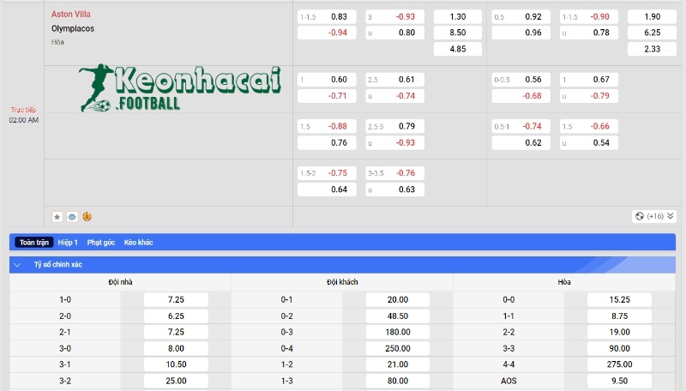Select AOS odds 9.50
This screenshot has width=686, height=391.
pos(619,381)
